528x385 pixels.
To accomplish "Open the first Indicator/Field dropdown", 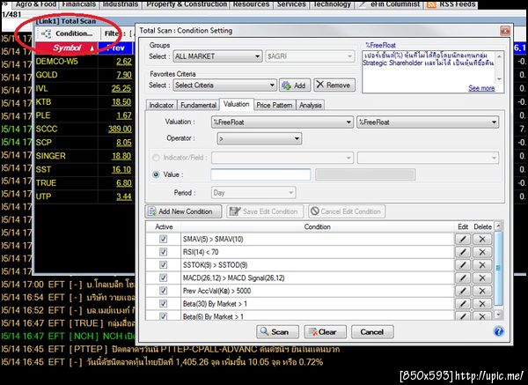I will pyautogui.click(x=282, y=158).
